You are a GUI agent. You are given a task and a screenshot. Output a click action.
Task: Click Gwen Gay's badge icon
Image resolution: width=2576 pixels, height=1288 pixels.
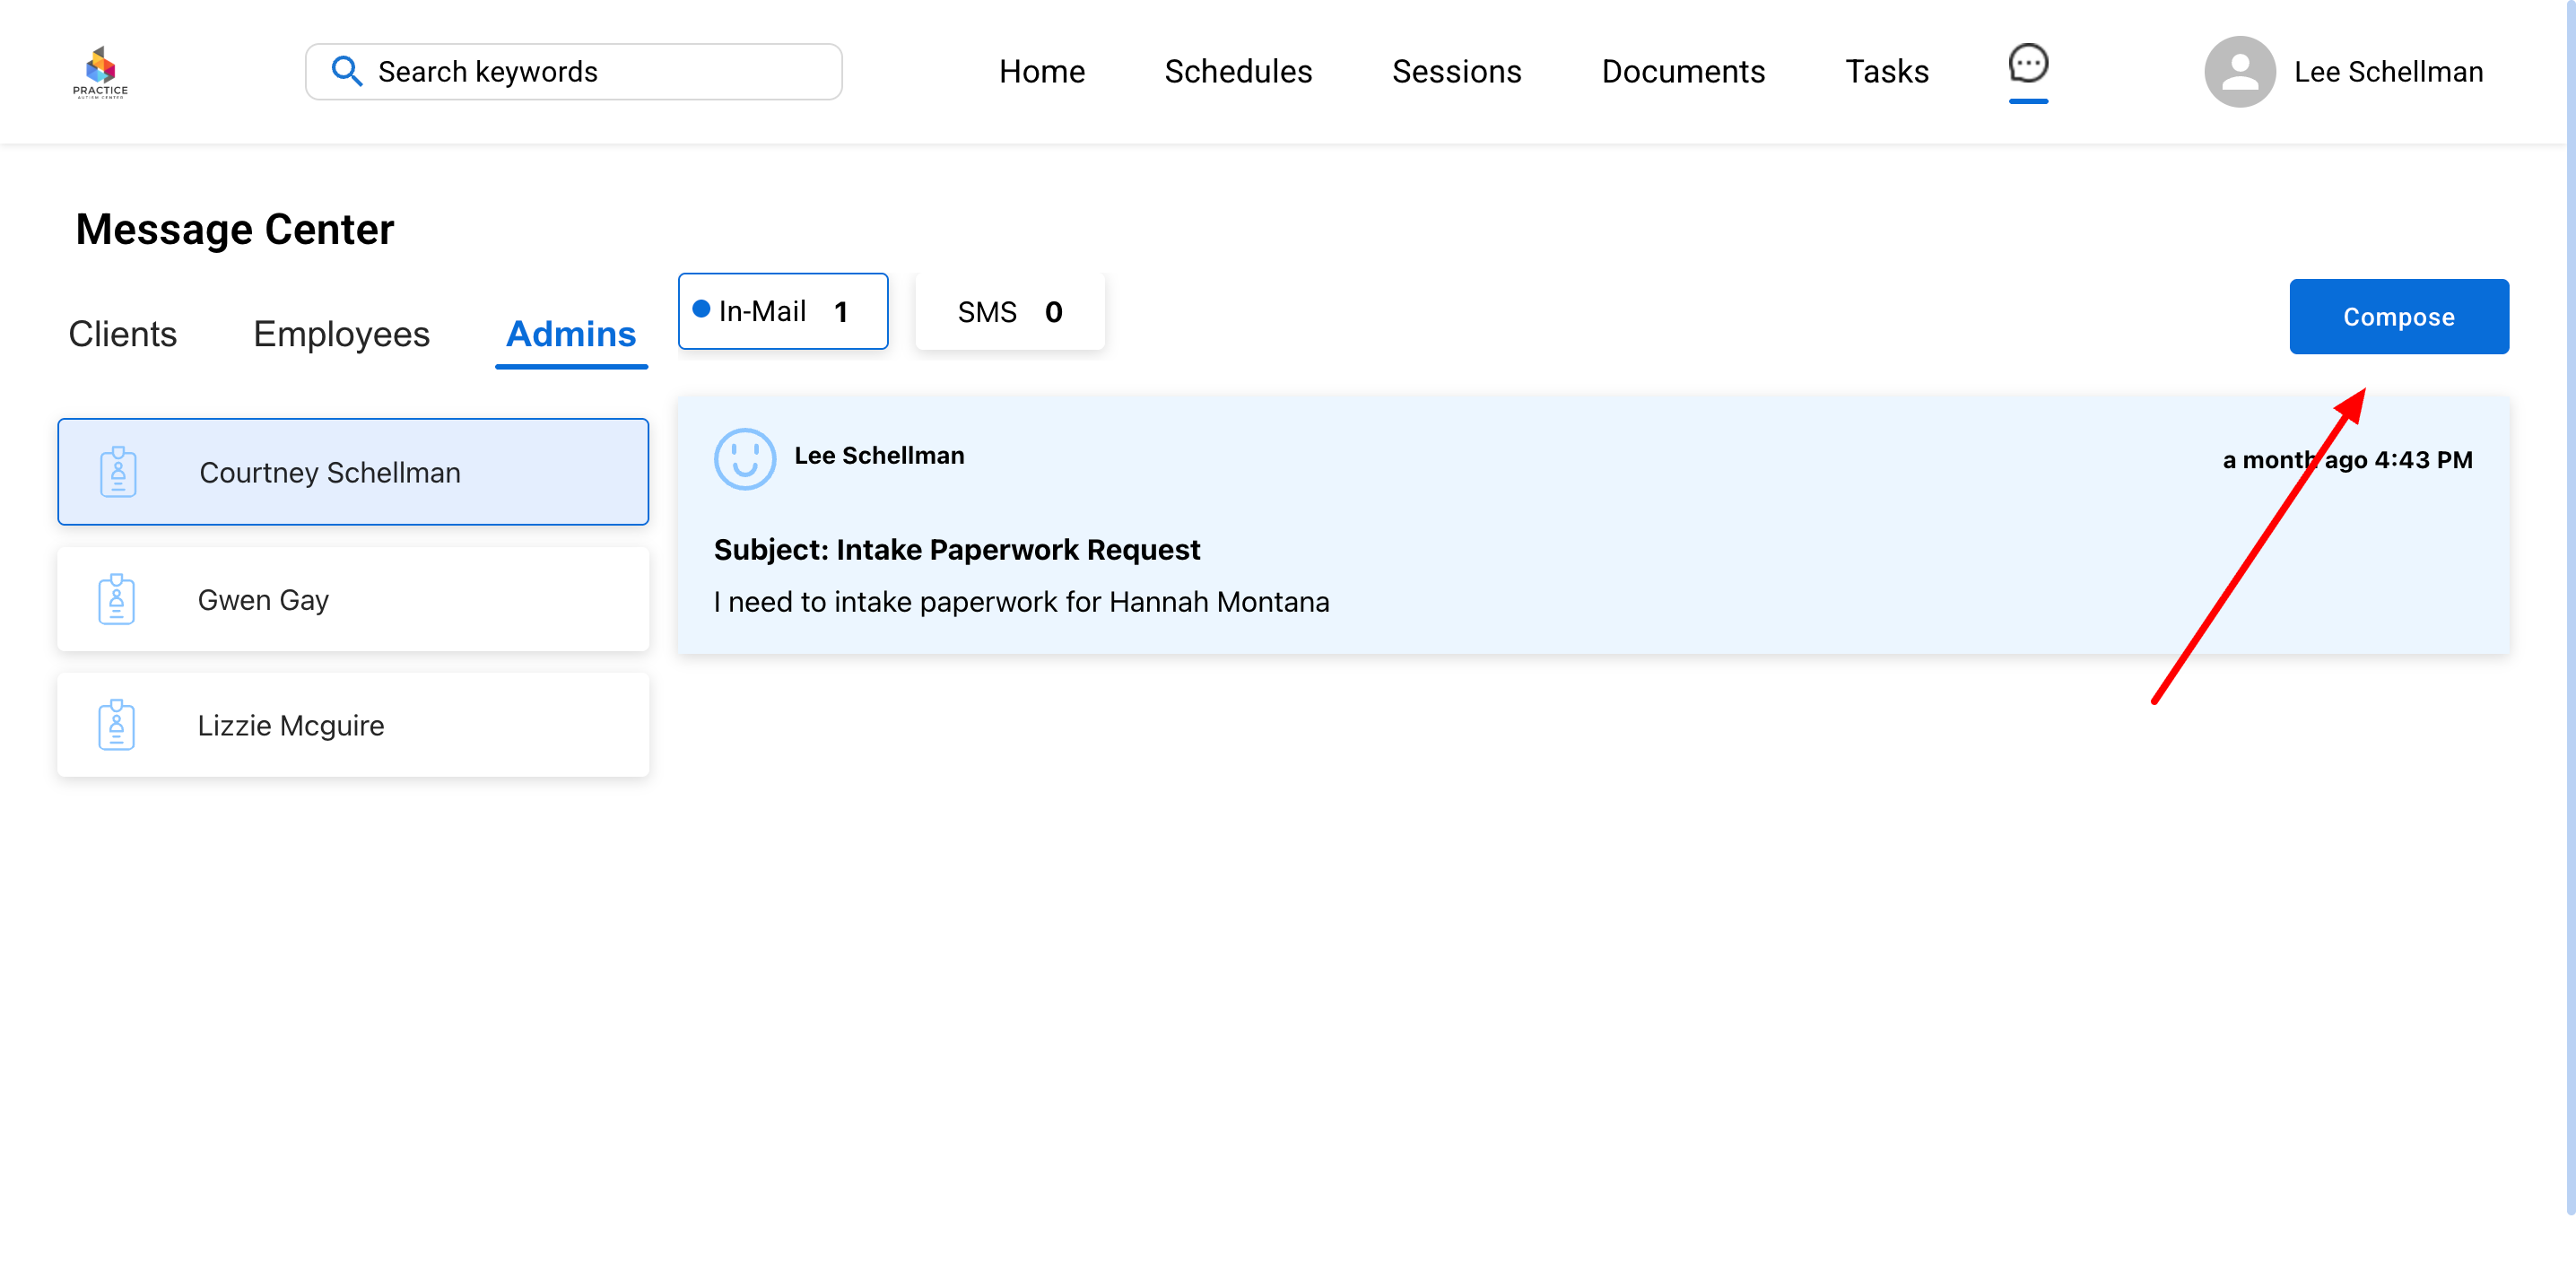(x=116, y=599)
